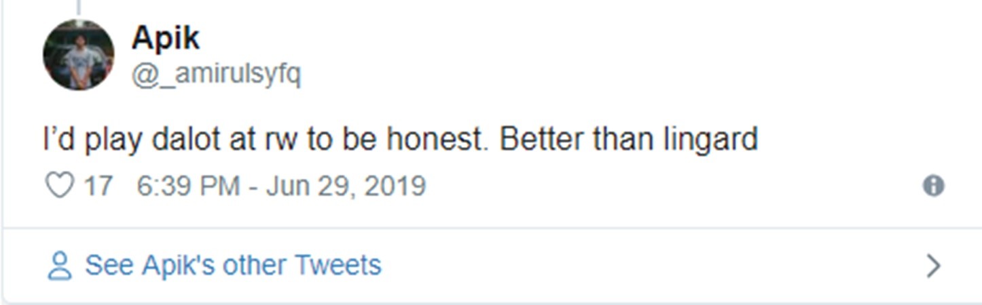Click the word other in footer link

[254, 265]
